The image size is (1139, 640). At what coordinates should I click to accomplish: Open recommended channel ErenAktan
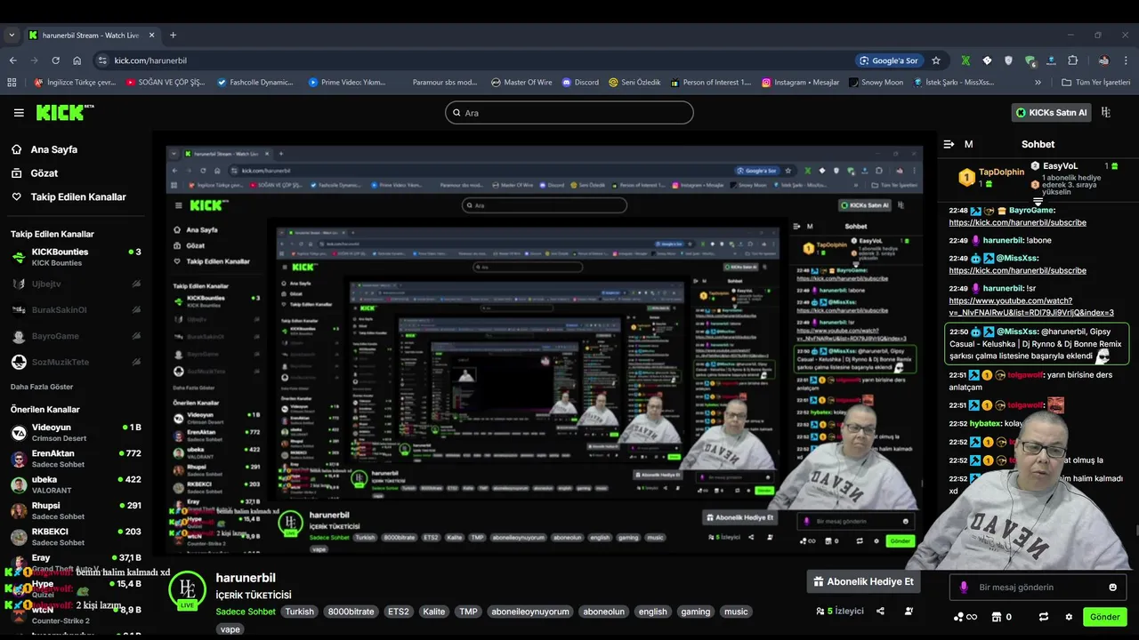click(x=75, y=459)
